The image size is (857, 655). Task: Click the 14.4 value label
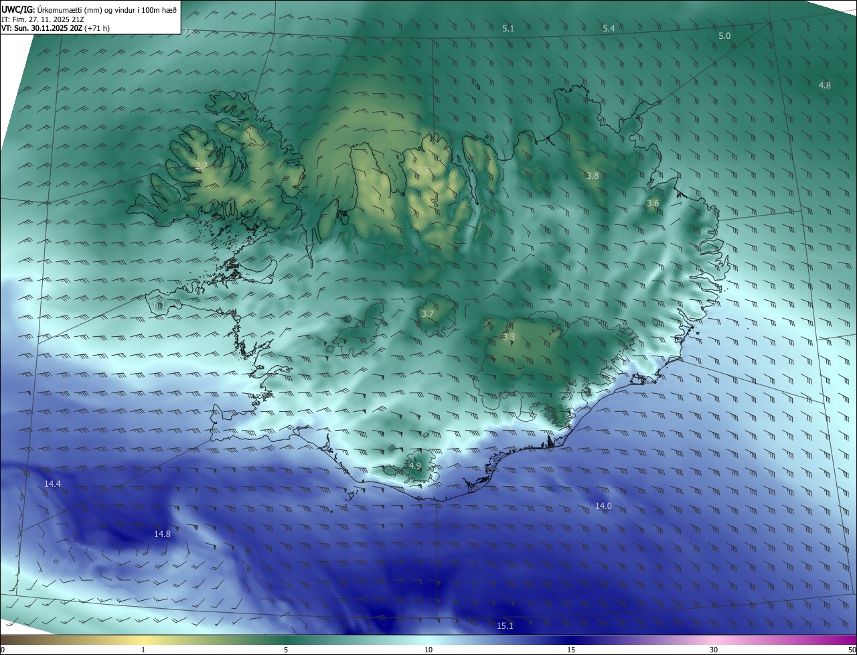point(52,484)
